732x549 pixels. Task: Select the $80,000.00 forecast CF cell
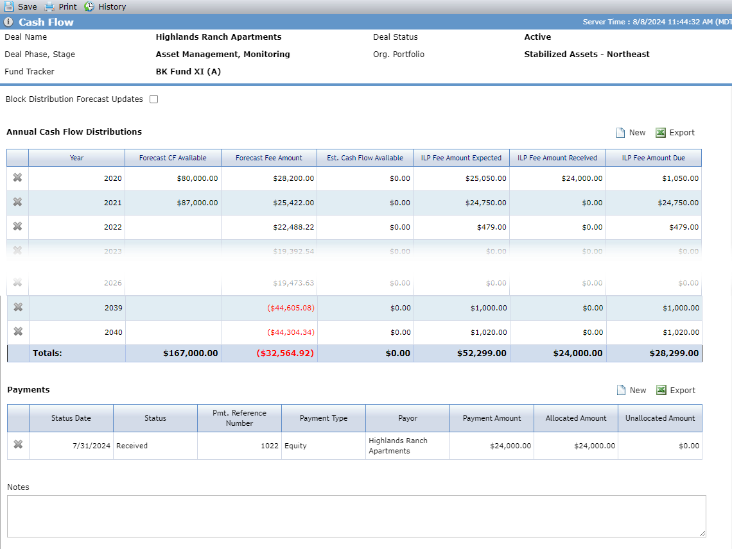click(x=173, y=179)
